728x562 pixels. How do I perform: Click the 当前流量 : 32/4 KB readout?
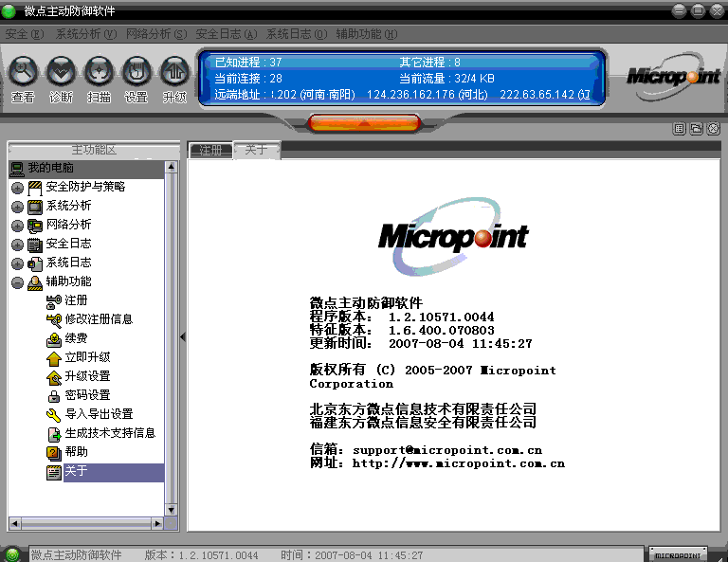(x=446, y=79)
